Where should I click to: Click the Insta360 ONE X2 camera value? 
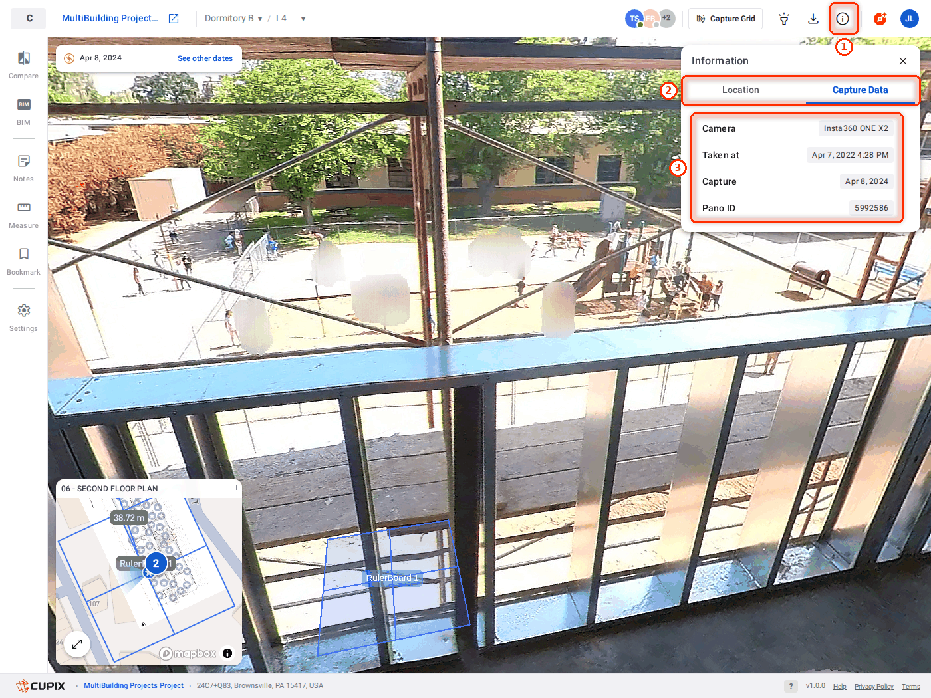(x=856, y=128)
